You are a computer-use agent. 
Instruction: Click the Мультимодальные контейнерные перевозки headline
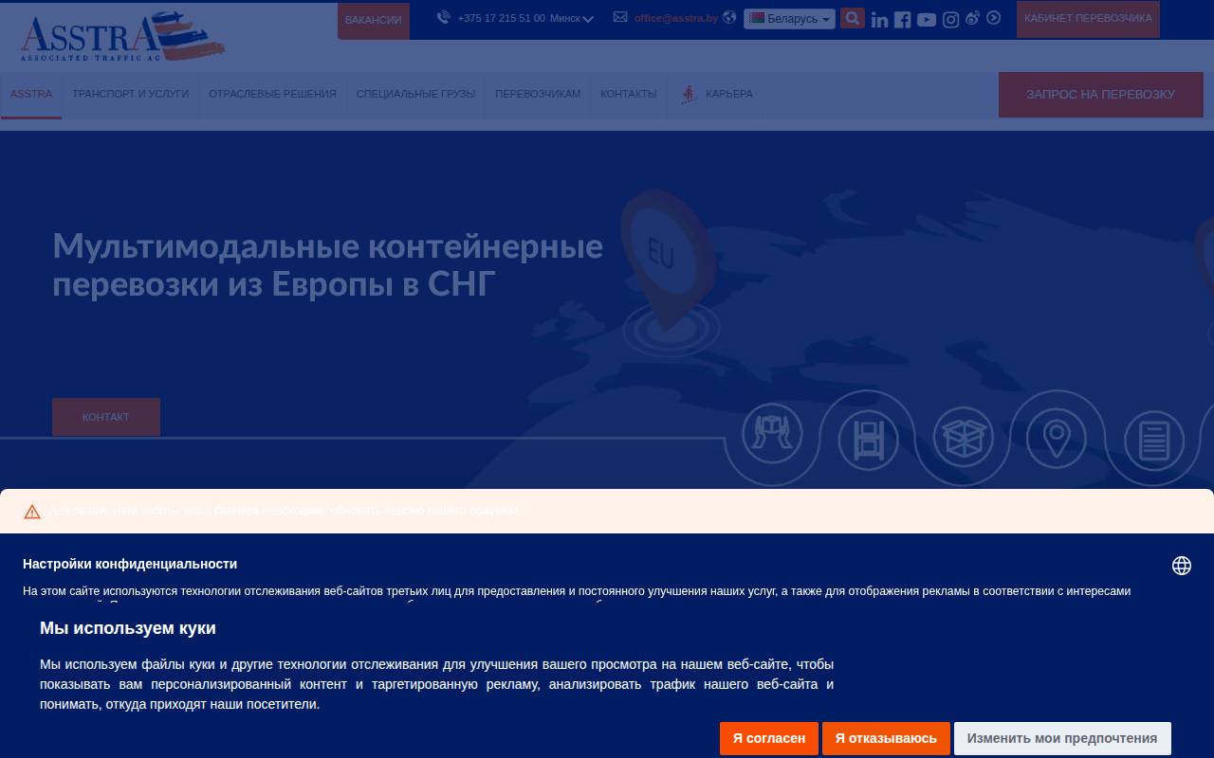pos(327,264)
